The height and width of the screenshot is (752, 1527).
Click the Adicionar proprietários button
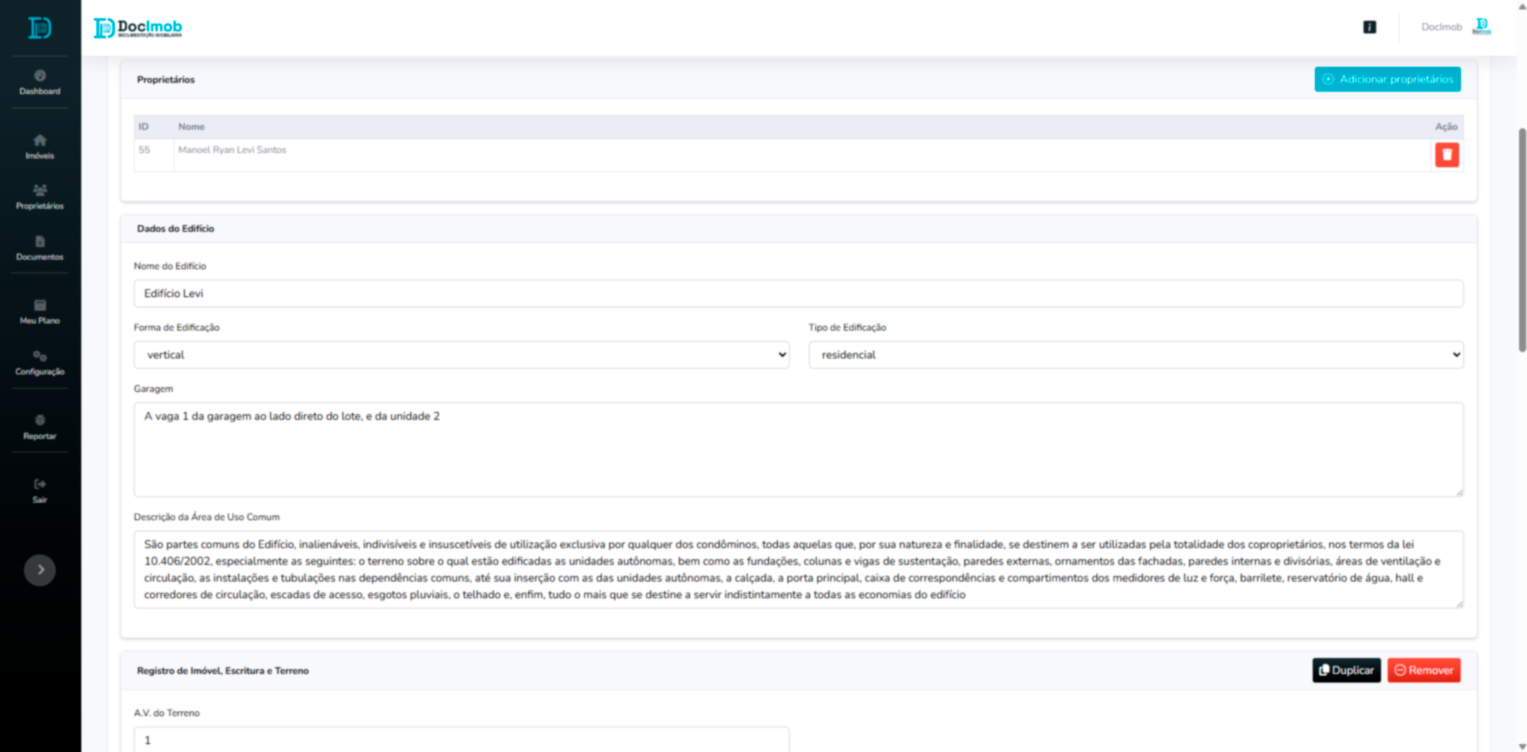pyautogui.click(x=1387, y=79)
